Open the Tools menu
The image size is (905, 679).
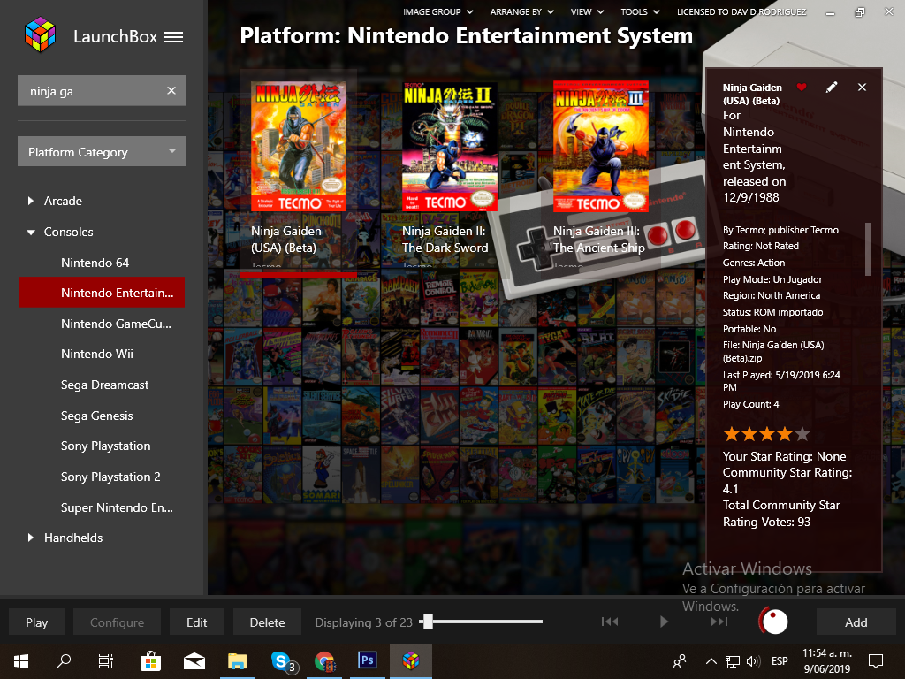coord(640,11)
